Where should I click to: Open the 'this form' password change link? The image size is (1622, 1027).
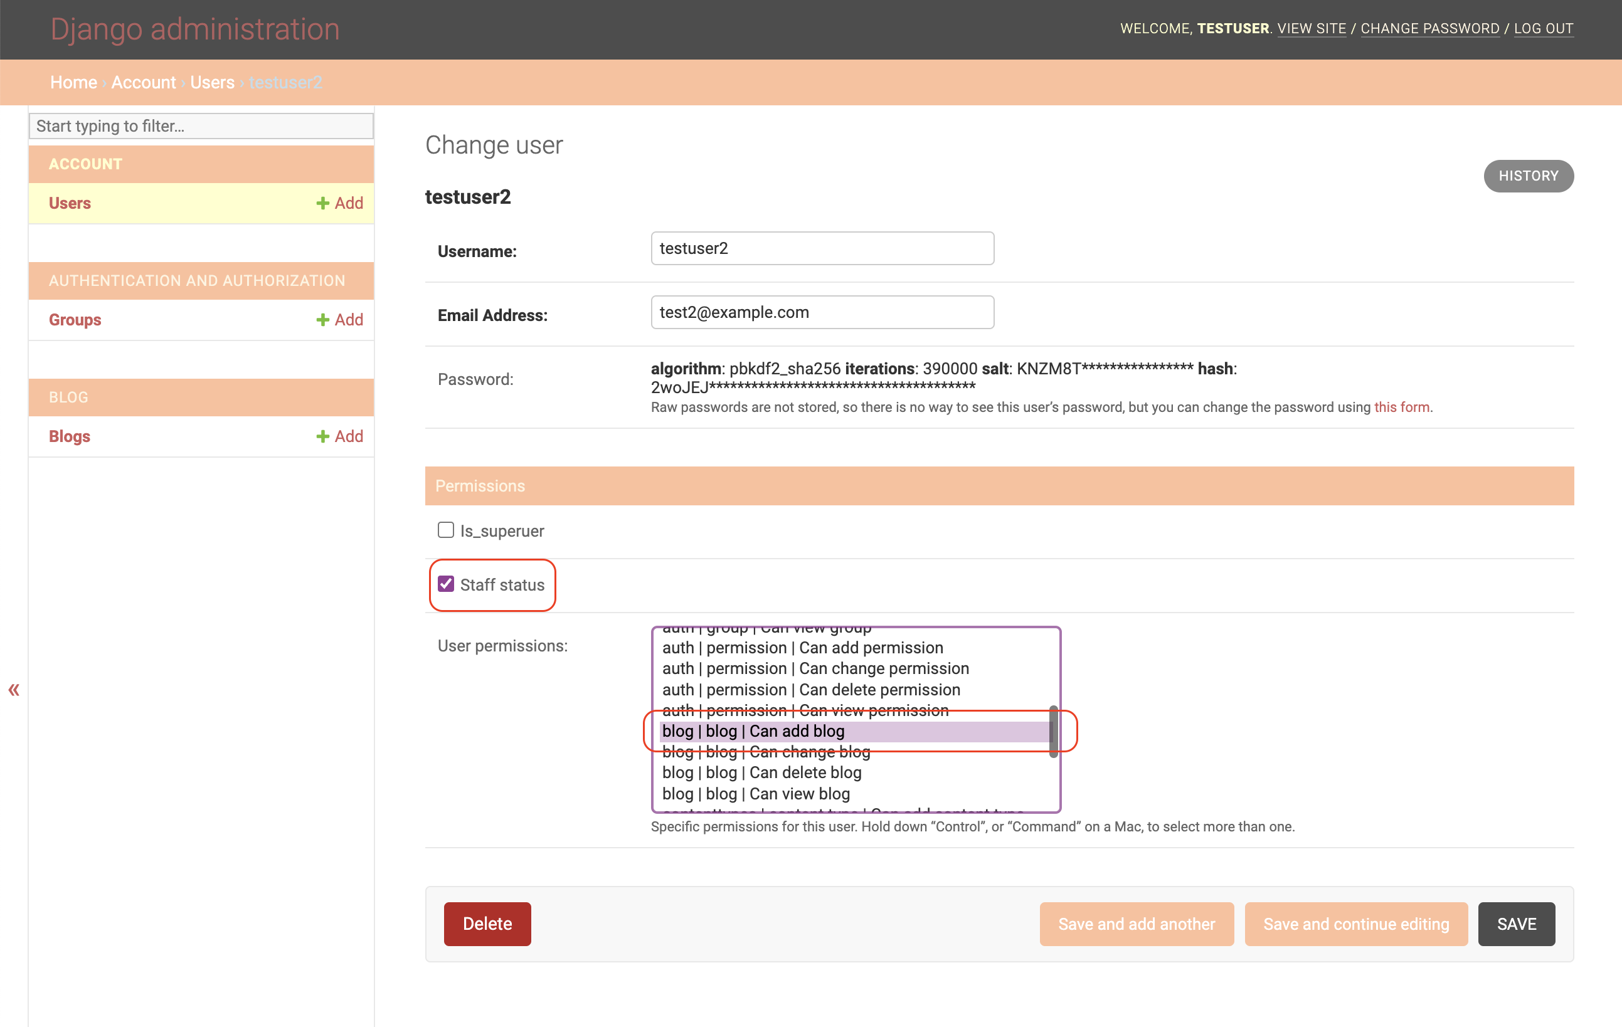tap(1401, 408)
